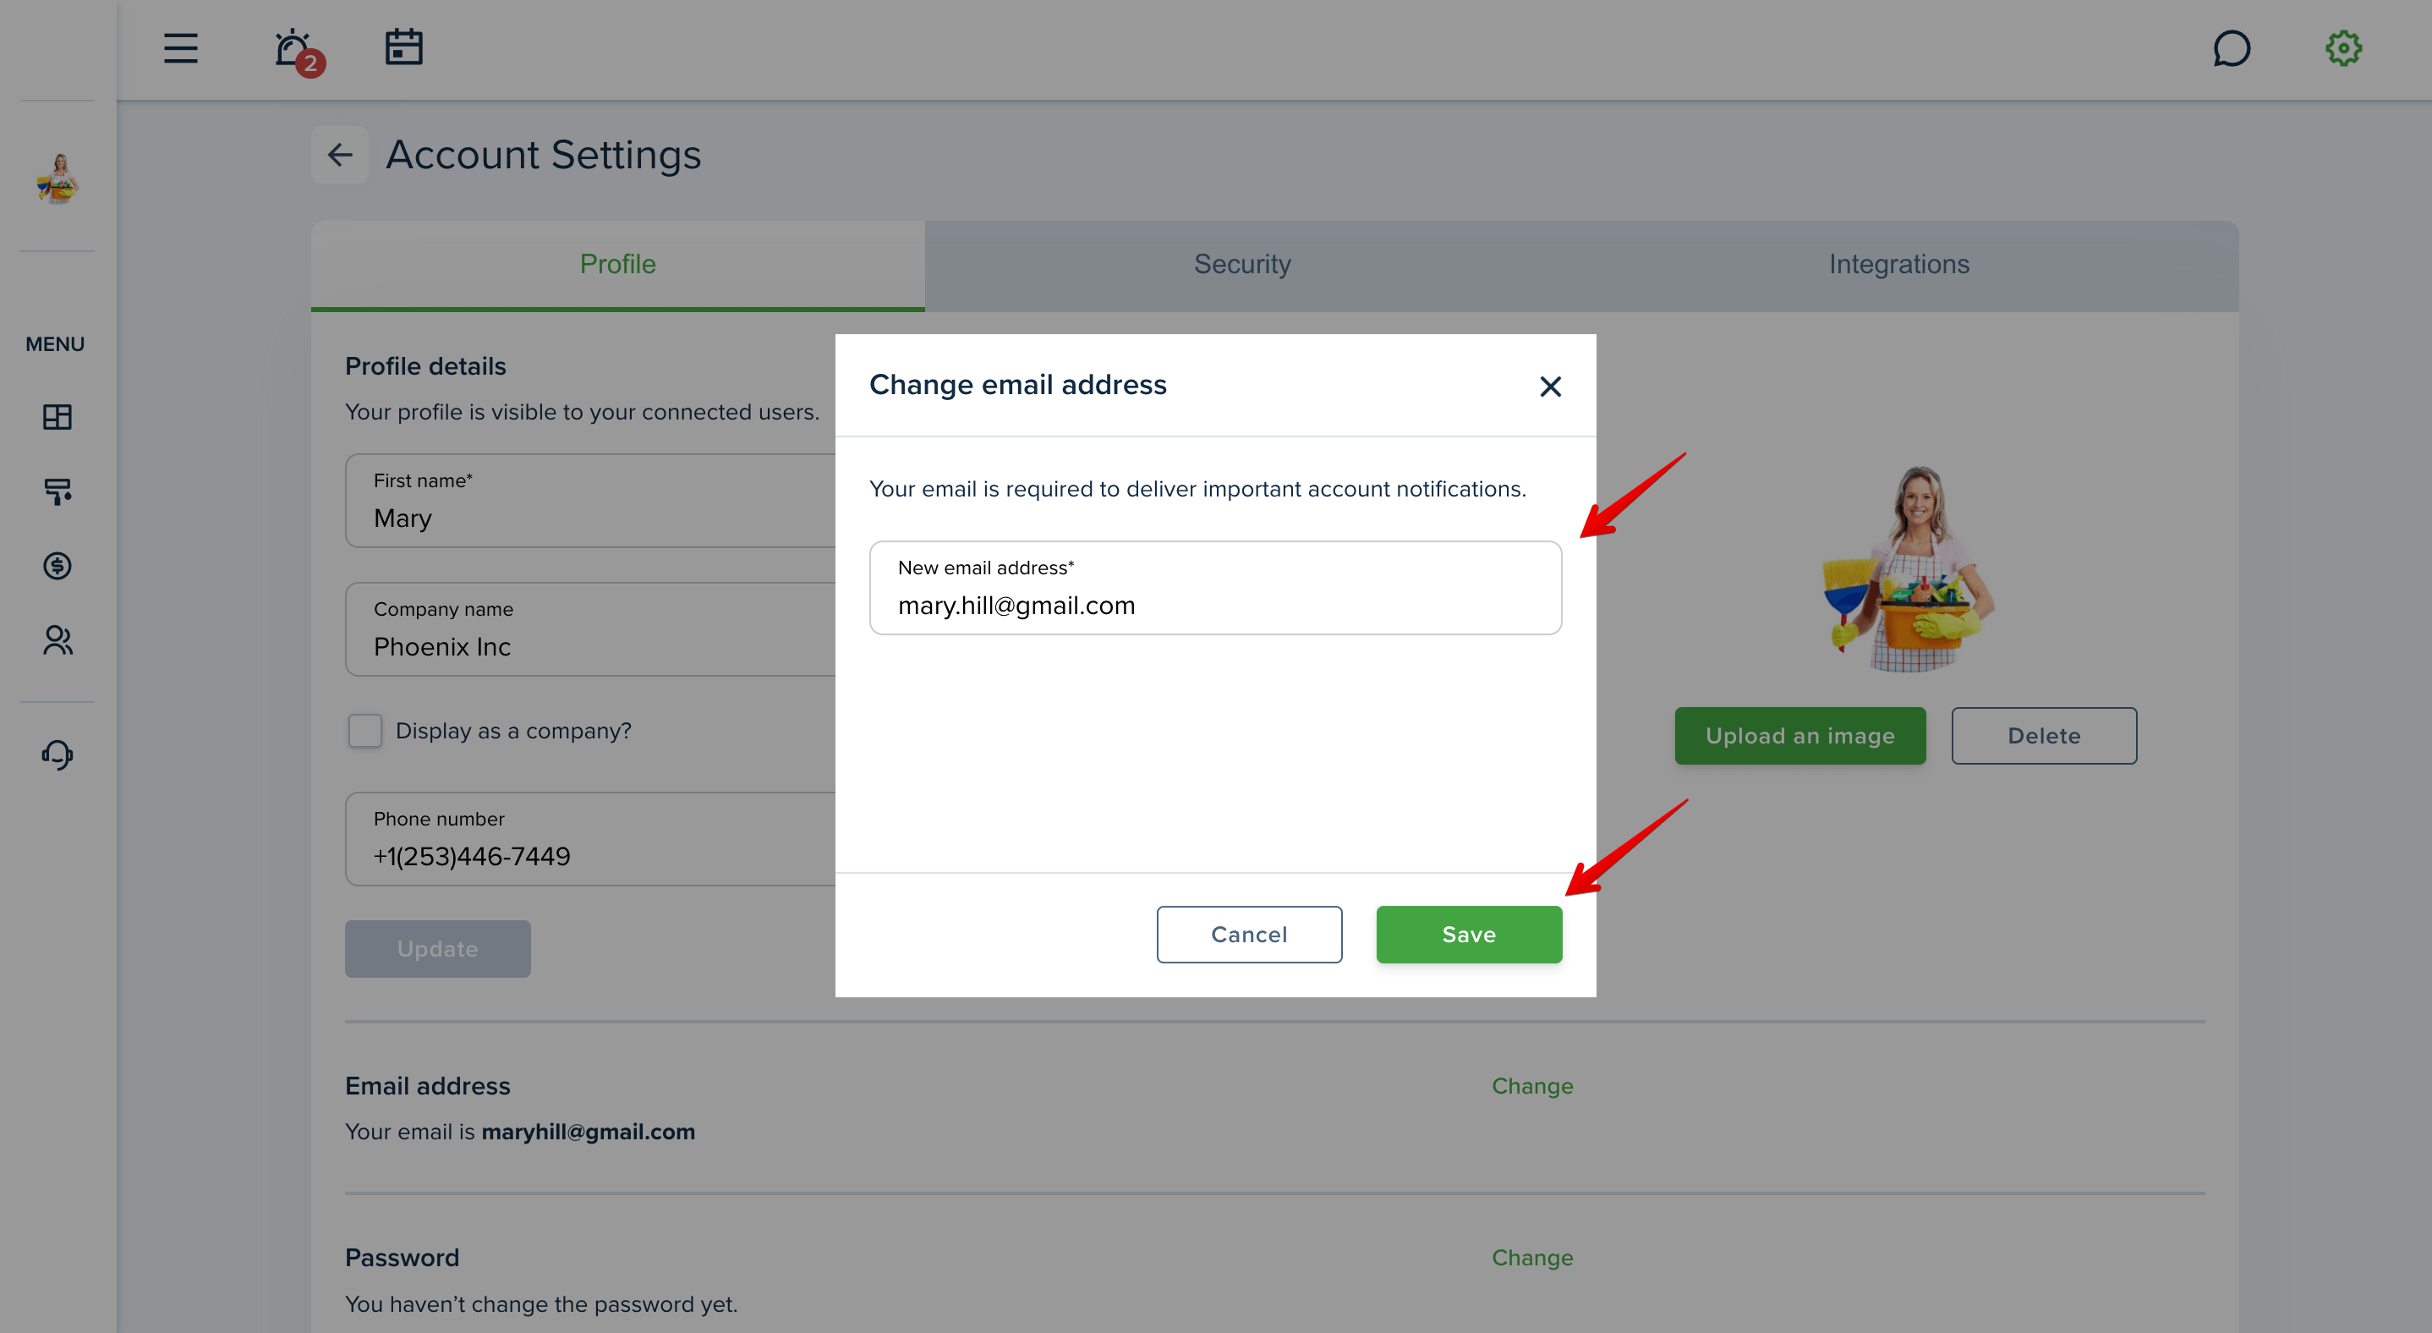Click the sidebar profile avatar thumbnail
Image resolution: width=2432 pixels, height=1333 pixels.
58,178
